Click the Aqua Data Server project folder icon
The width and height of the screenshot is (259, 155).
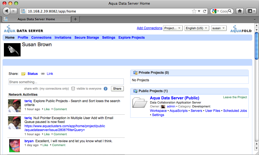[x=140, y=102]
